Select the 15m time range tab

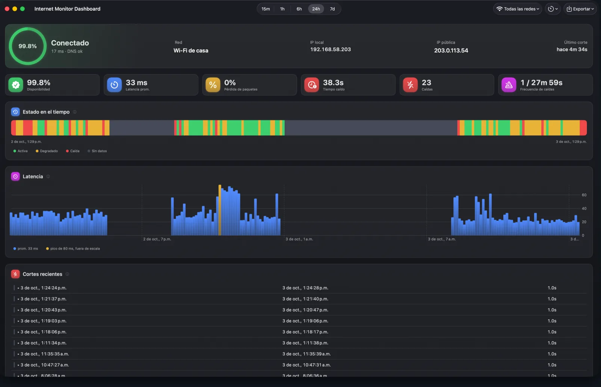(x=266, y=9)
